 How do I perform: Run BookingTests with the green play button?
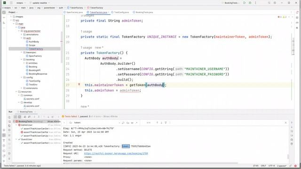pyautogui.click(x=245, y=3)
